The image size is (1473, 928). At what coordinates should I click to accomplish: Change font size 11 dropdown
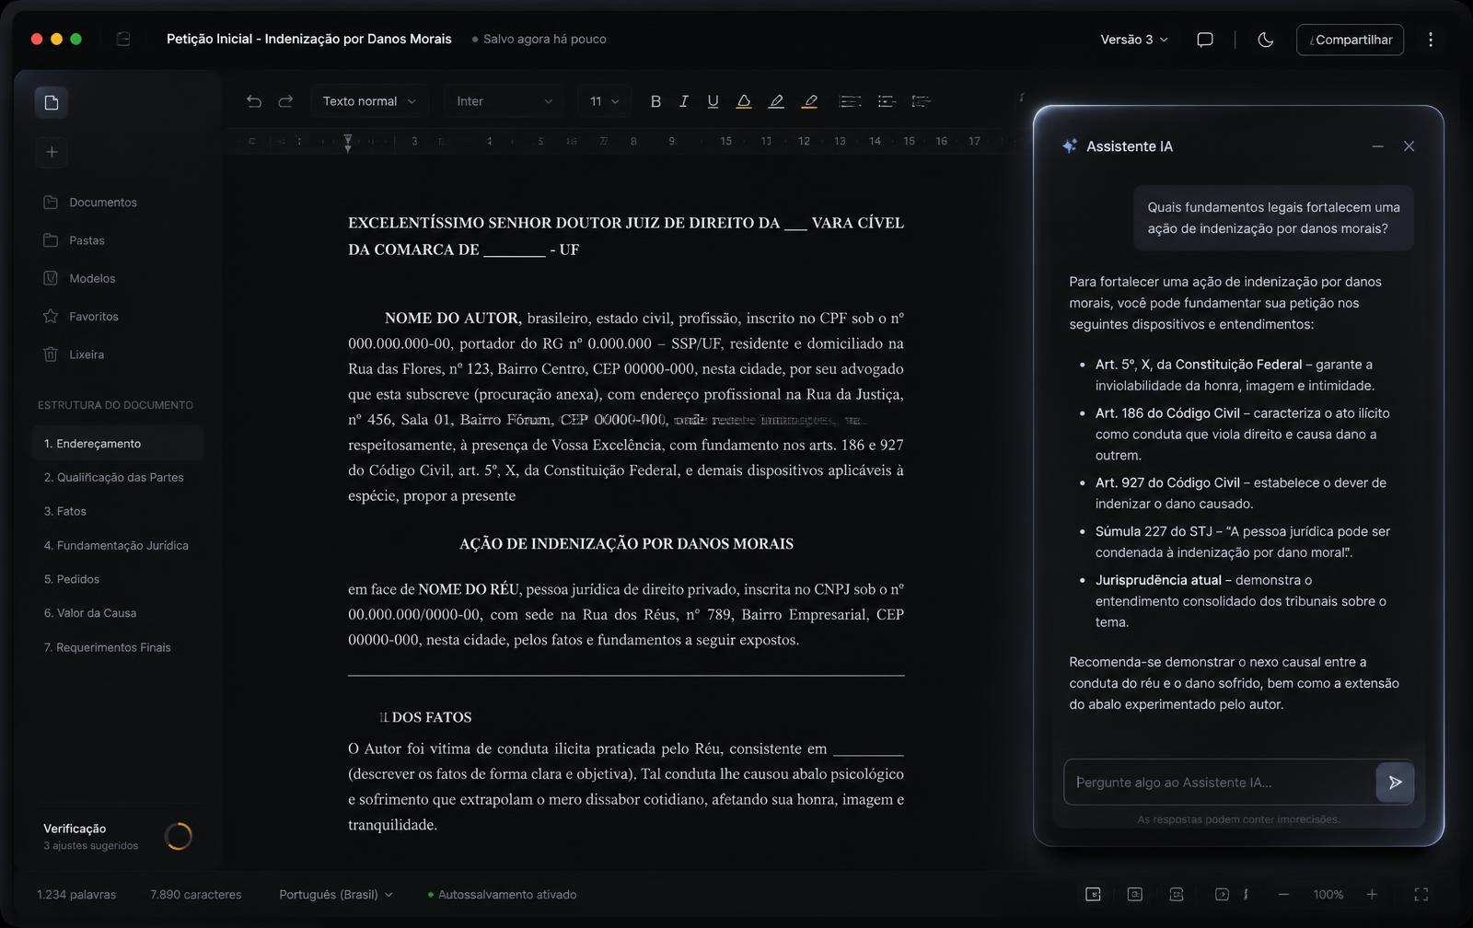[605, 101]
